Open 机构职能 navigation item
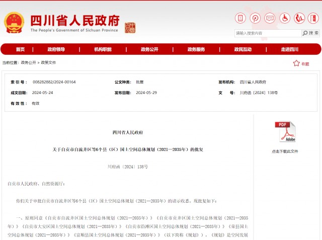 (103, 49)
